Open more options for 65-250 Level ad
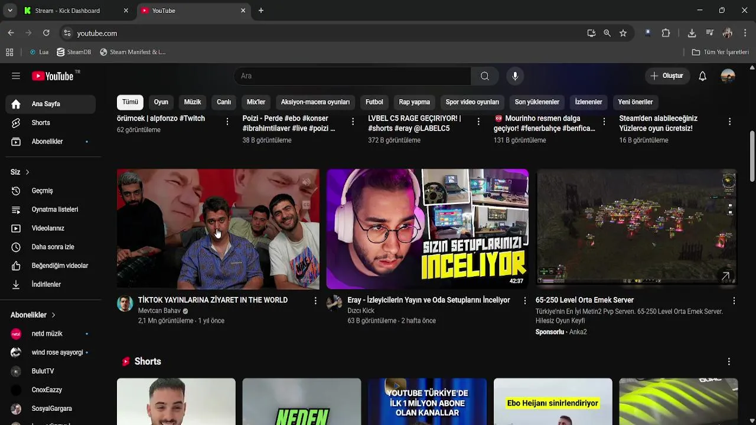 (734, 301)
